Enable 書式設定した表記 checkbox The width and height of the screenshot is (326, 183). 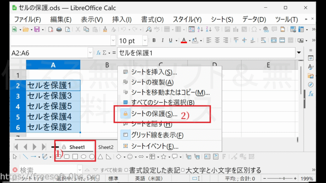(126, 170)
